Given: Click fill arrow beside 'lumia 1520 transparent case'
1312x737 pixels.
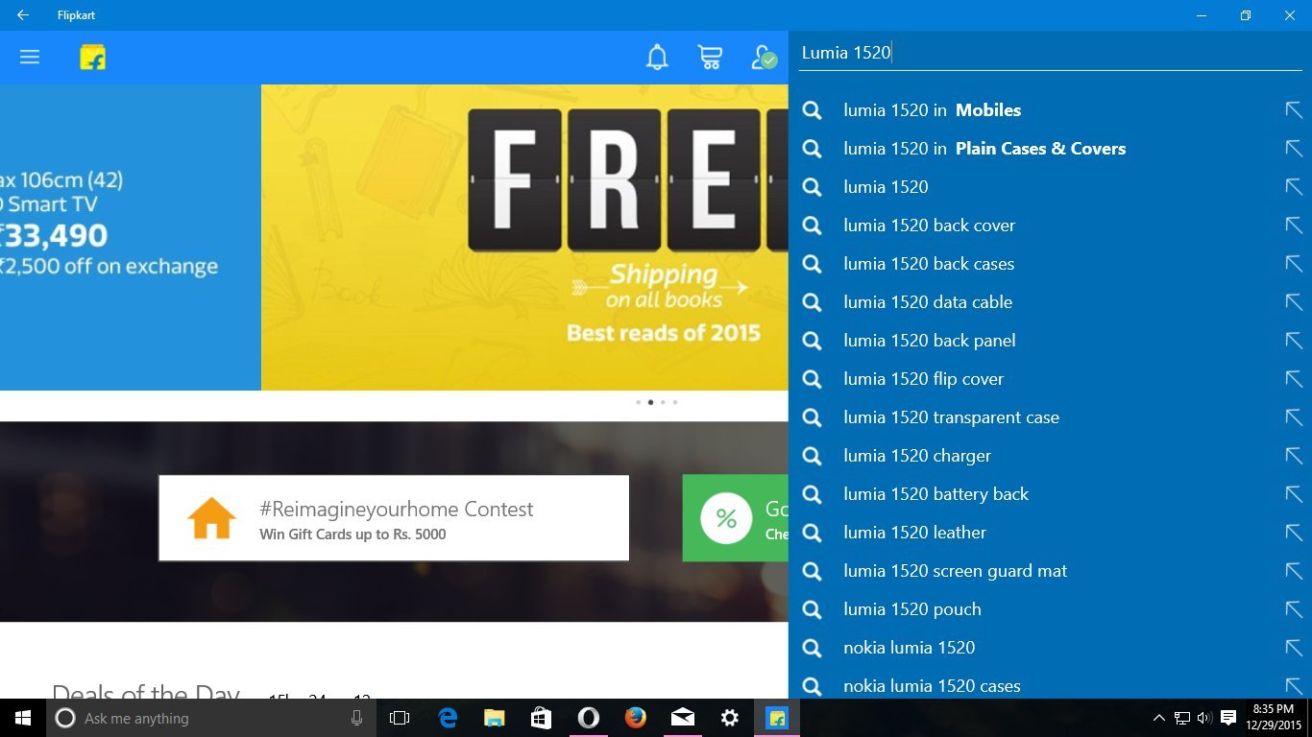Looking at the screenshot, I should (x=1294, y=417).
